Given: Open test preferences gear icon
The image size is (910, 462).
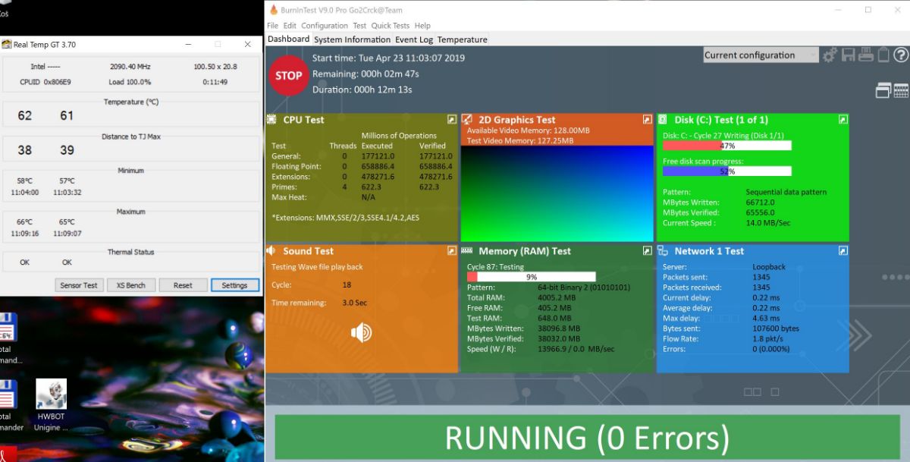Looking at the screenshot, I should [x=830, y=55].
